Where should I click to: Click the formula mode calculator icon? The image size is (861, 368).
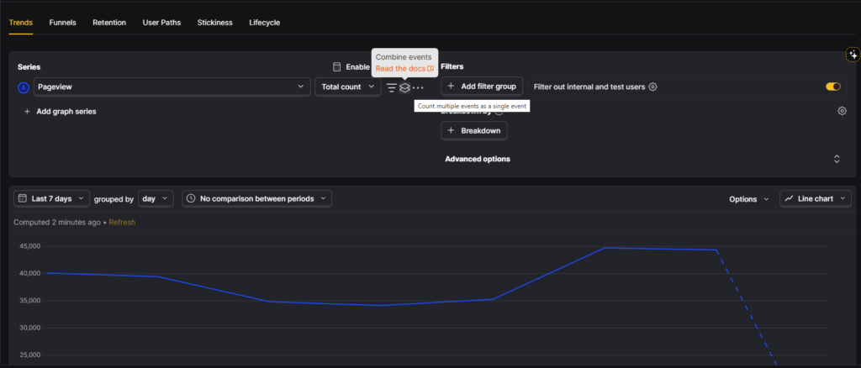click(336, 67)
